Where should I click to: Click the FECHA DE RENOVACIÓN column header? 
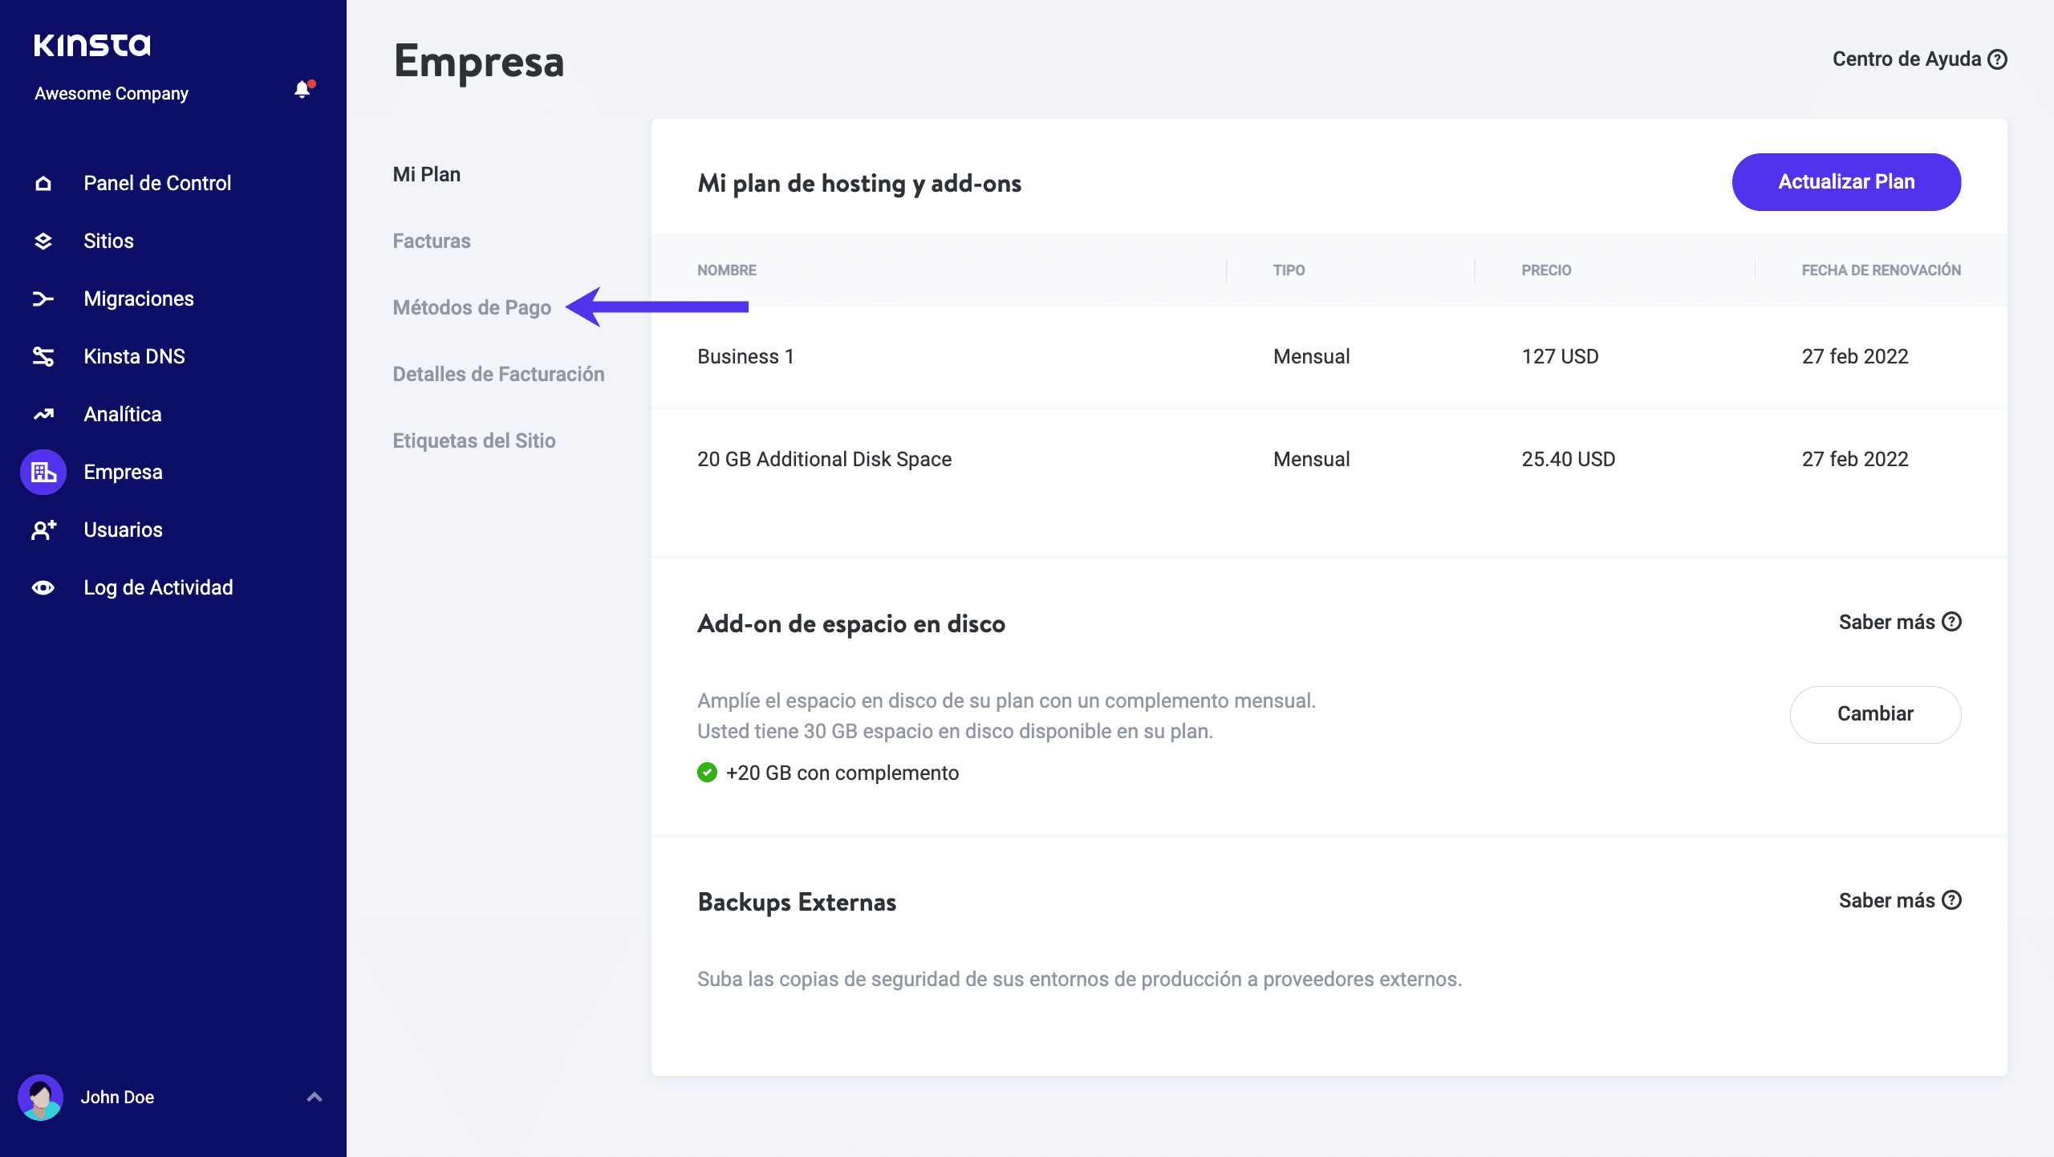1881,270
